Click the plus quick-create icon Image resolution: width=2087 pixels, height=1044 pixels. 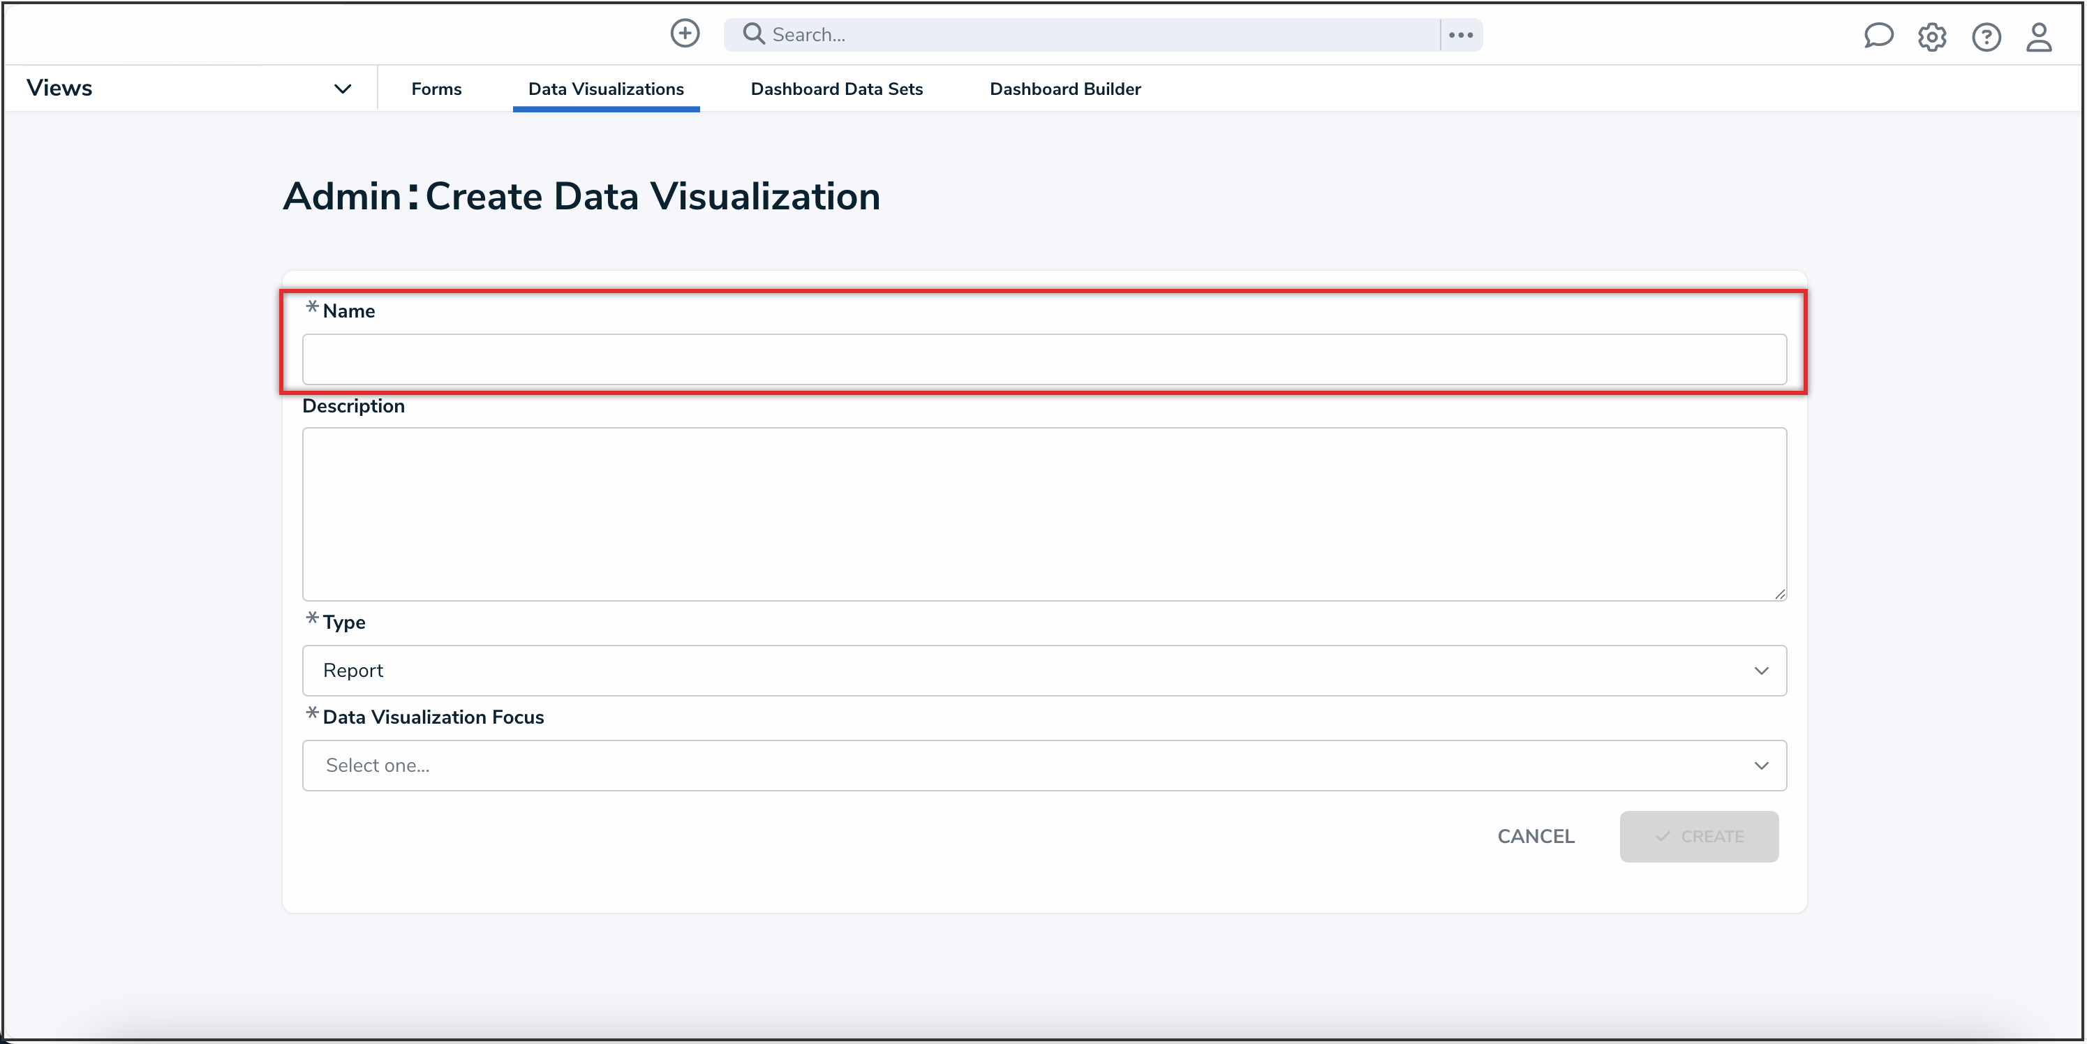[685, 33]
